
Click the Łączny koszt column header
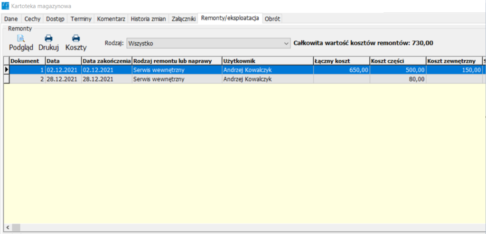click(x=341, y=61)
